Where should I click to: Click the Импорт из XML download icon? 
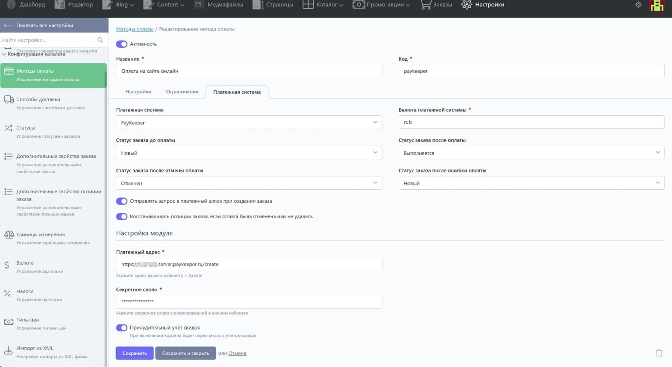tap(8, 350)
